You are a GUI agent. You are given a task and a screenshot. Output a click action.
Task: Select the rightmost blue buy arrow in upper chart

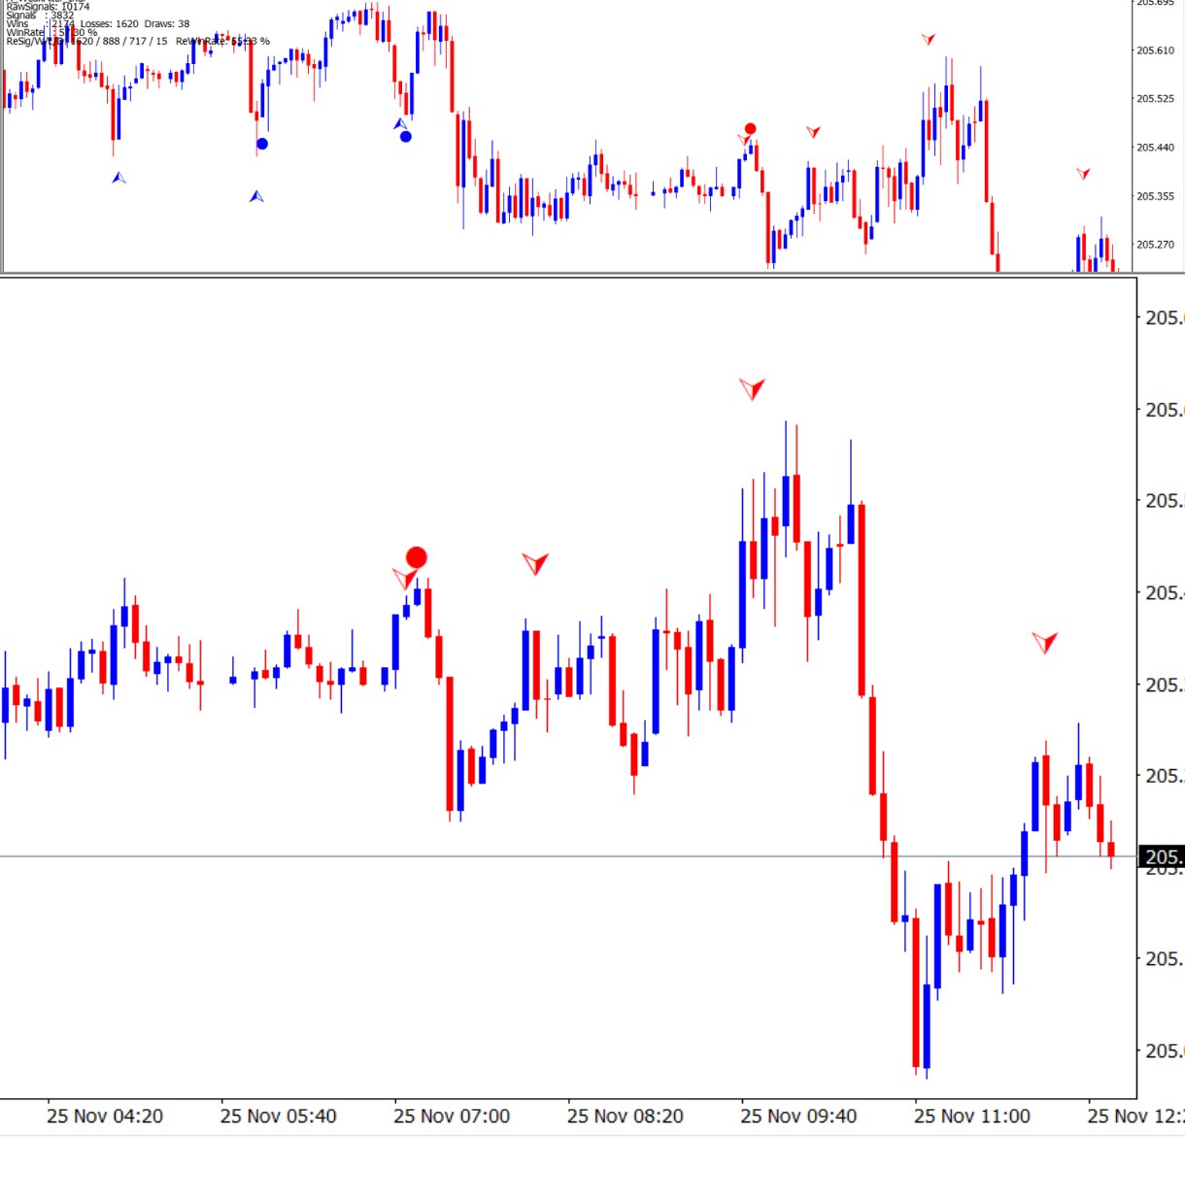coord(400,123)
